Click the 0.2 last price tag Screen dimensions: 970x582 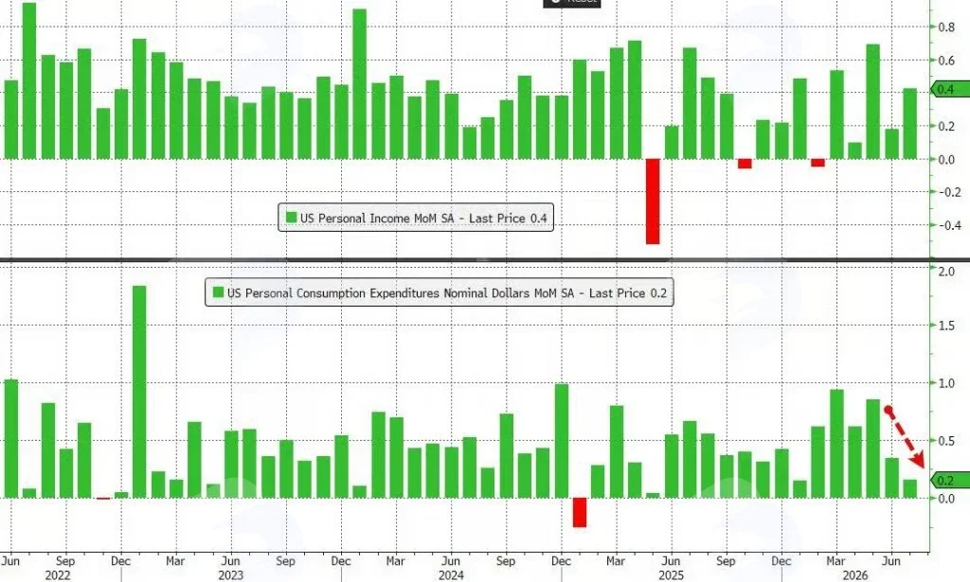[x=950, y=481]
